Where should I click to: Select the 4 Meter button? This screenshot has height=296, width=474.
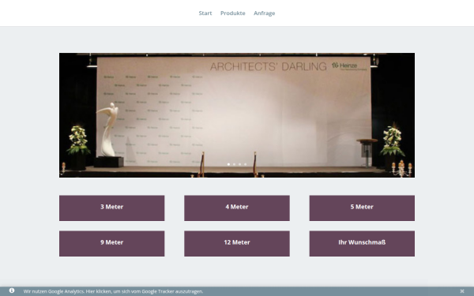237,208
